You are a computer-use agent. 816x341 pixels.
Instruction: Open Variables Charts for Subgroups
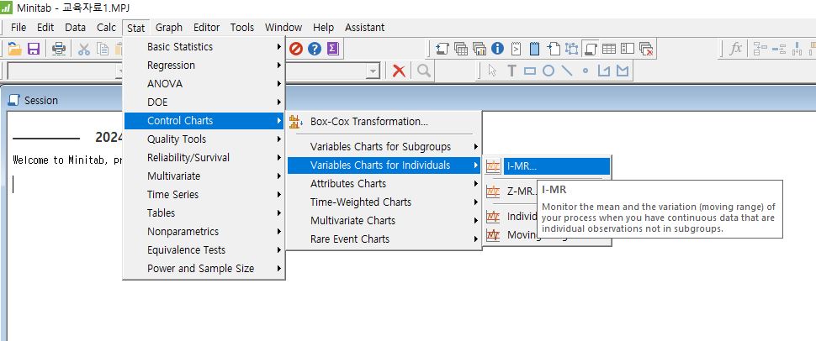[x=384, y=147]
